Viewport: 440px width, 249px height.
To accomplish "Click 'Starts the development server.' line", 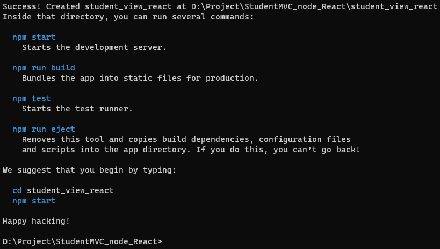I will [95, 47].
